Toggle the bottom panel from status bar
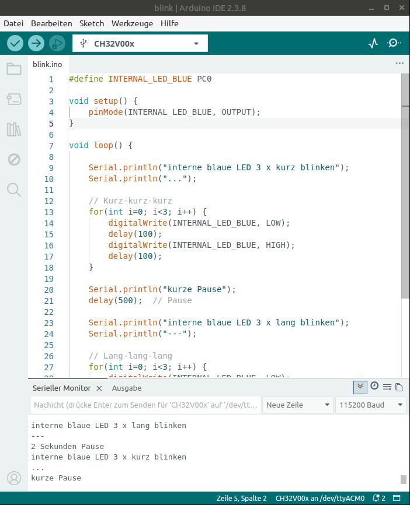 tap(397, 498)
